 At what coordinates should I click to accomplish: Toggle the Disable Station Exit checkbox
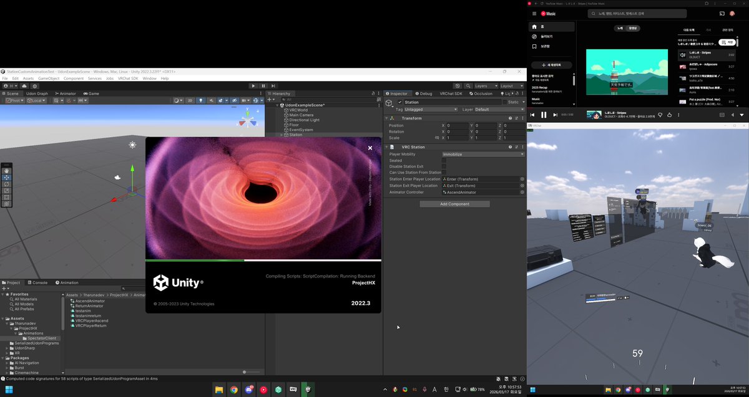click(x=444, y=166)
